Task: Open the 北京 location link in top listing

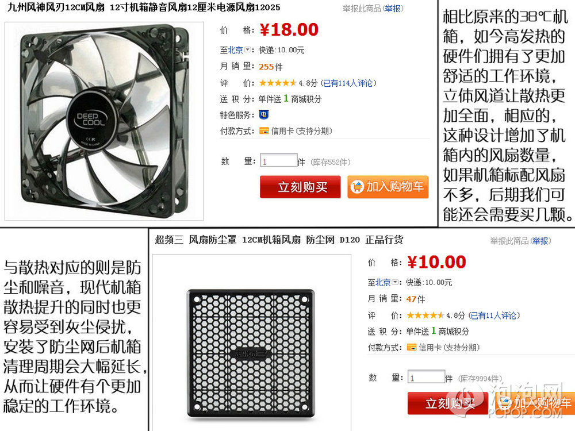Action: point(236,50)
